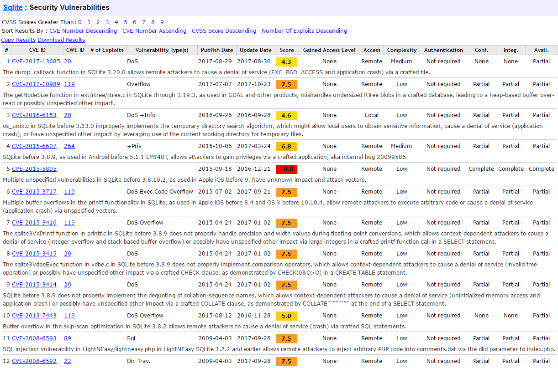Open CVE-2017-10989 details
The height and width of the screenshot is (368, 558).
pyautogui.click(x=36, y=84)
